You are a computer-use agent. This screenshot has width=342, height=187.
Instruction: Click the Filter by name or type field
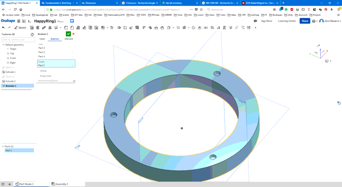18,40
